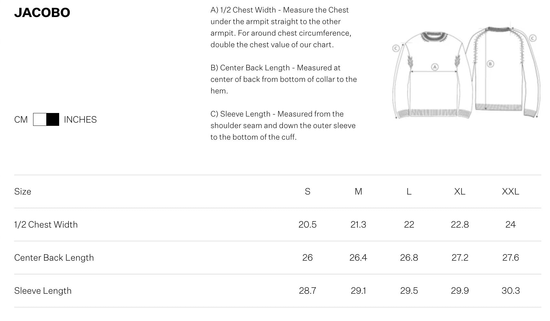Switch units by clicking the CM label
This screenshot has height=321, width=550.
coord(21,119)
